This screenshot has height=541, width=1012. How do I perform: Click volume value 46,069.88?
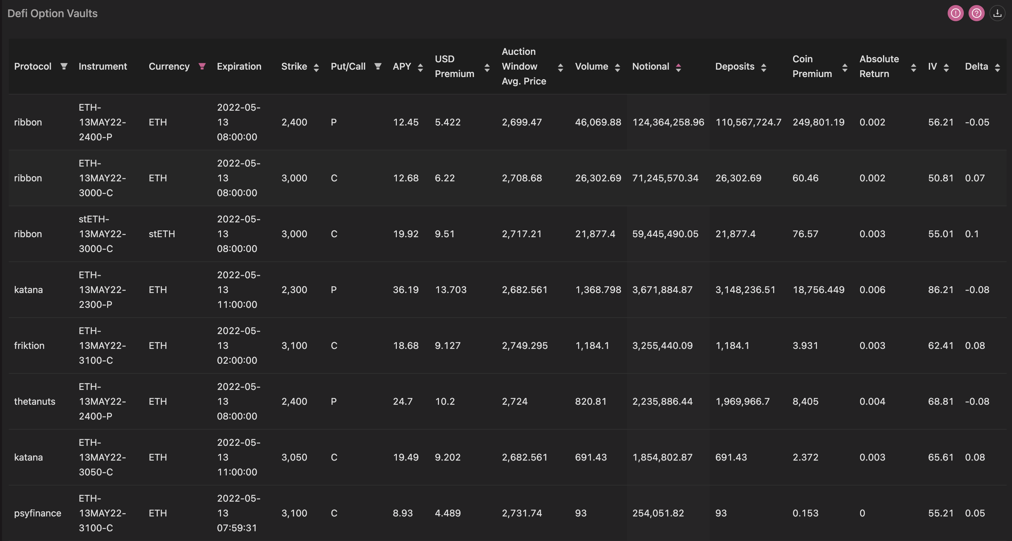[x=598, y=122]
